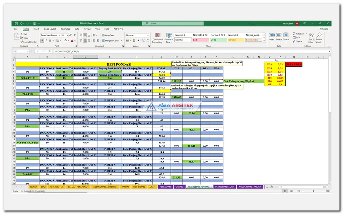Expand the Merge & Center dropdown arrow
343x214 pixels.
121,41
